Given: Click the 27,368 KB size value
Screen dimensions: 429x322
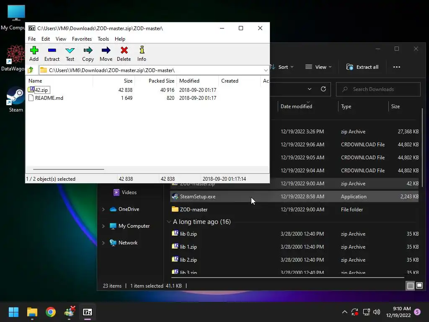Looking at the screenshot, I should click(x=408, y=131).
